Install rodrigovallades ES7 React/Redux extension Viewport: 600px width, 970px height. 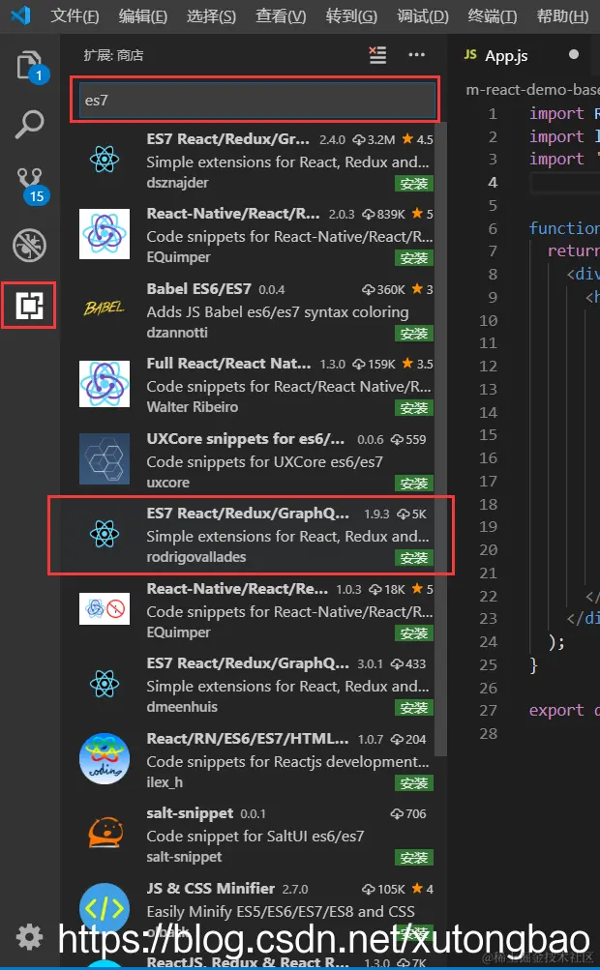click(x=414, y=558)
